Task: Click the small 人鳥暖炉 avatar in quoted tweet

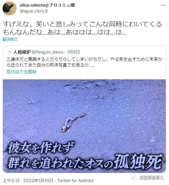Action: (x=9, y=52)
